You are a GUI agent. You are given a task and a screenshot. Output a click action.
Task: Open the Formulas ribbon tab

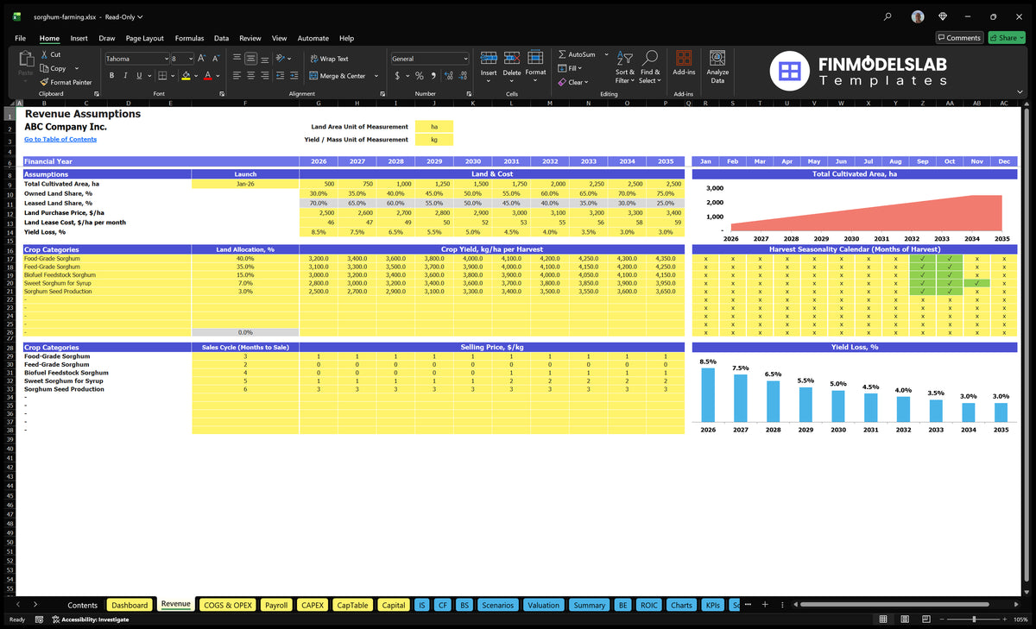[189, 38]
